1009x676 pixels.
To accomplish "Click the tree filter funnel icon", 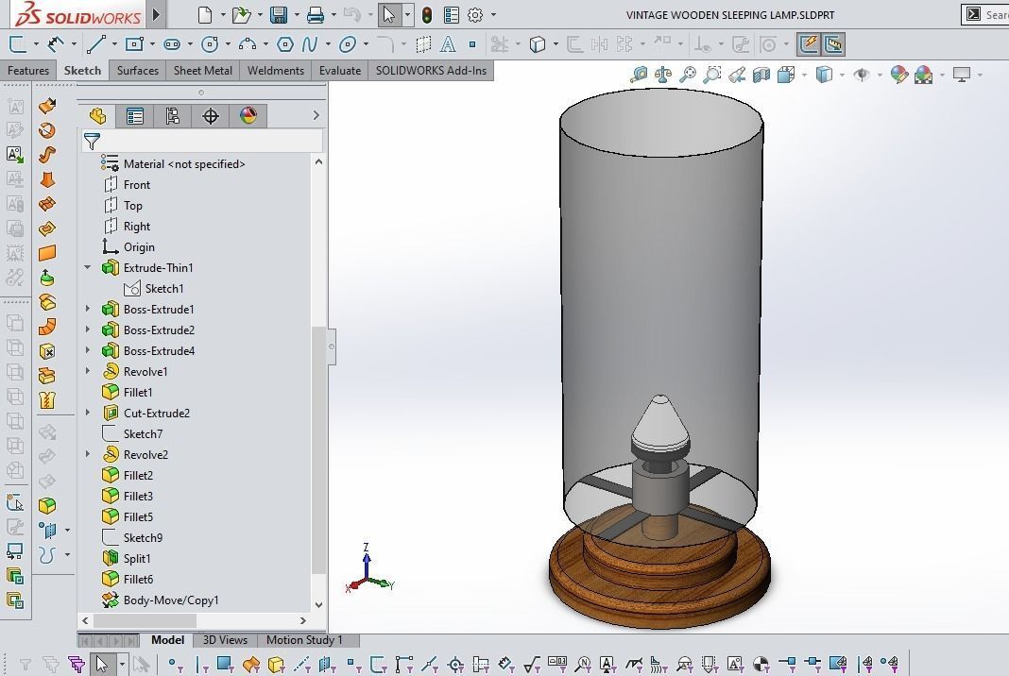I will point(92,141).
